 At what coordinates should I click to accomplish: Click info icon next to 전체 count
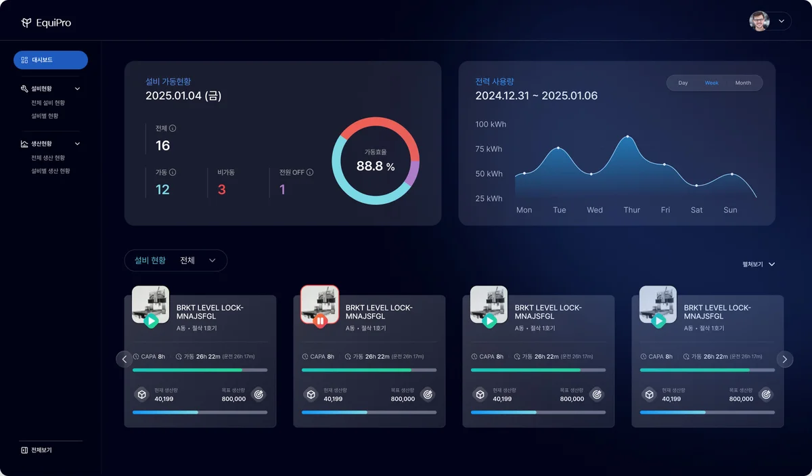pos(173,129)
